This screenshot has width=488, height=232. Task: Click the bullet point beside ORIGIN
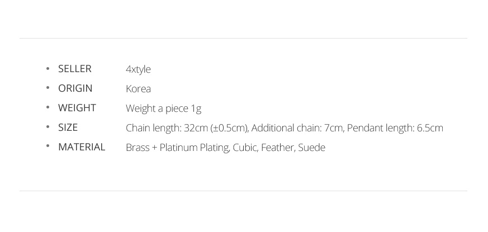point(48,88)
